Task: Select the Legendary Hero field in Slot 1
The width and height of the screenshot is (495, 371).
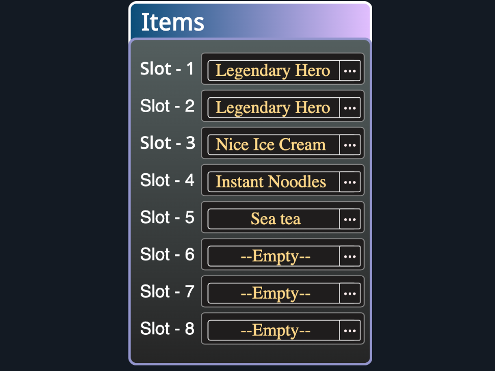Action: tap(273, 71)
